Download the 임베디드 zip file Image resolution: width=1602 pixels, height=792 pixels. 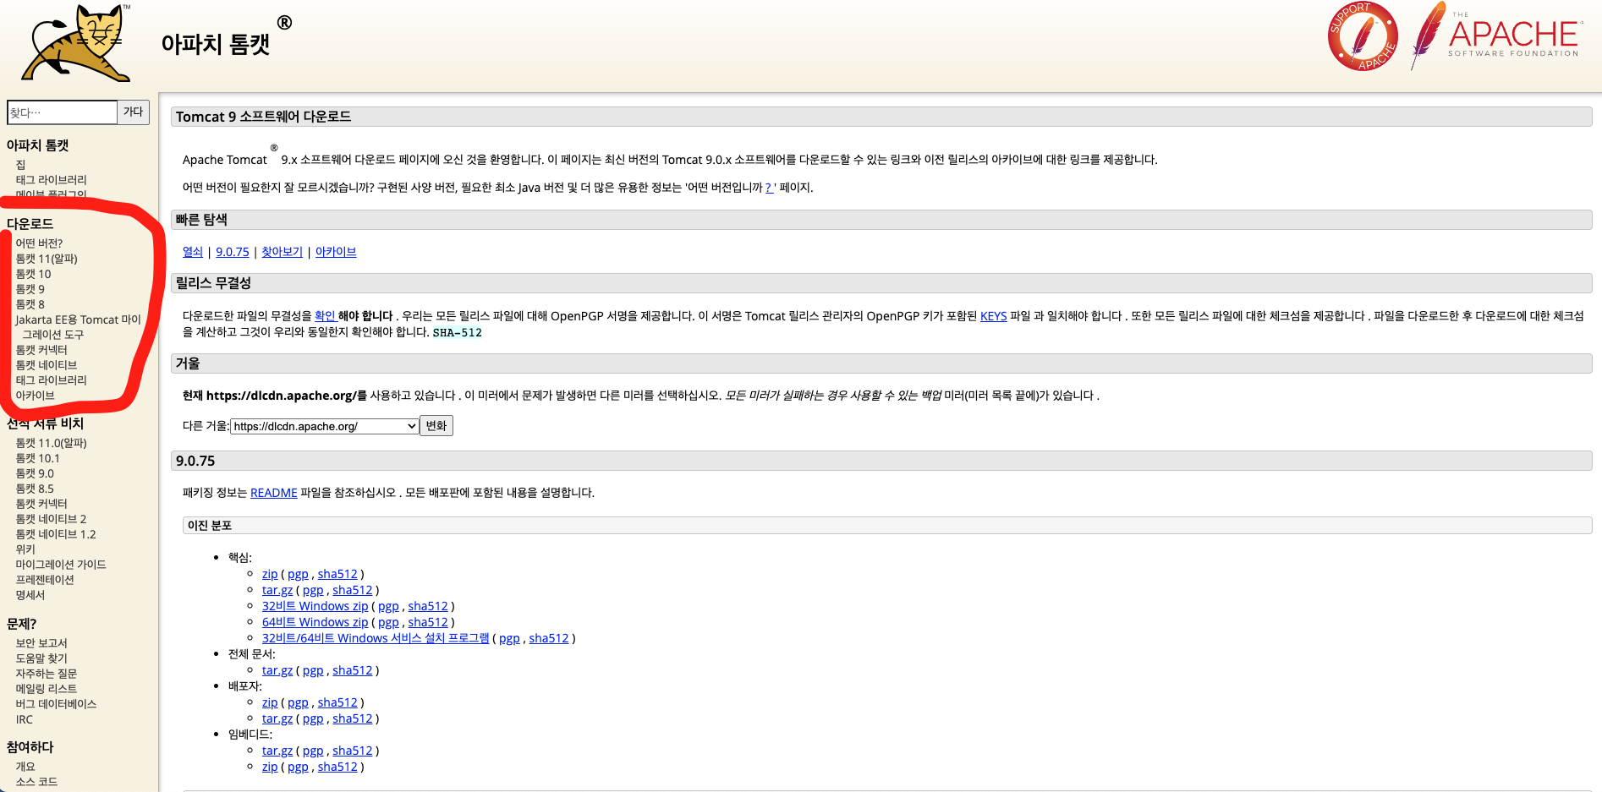[270, 767]
